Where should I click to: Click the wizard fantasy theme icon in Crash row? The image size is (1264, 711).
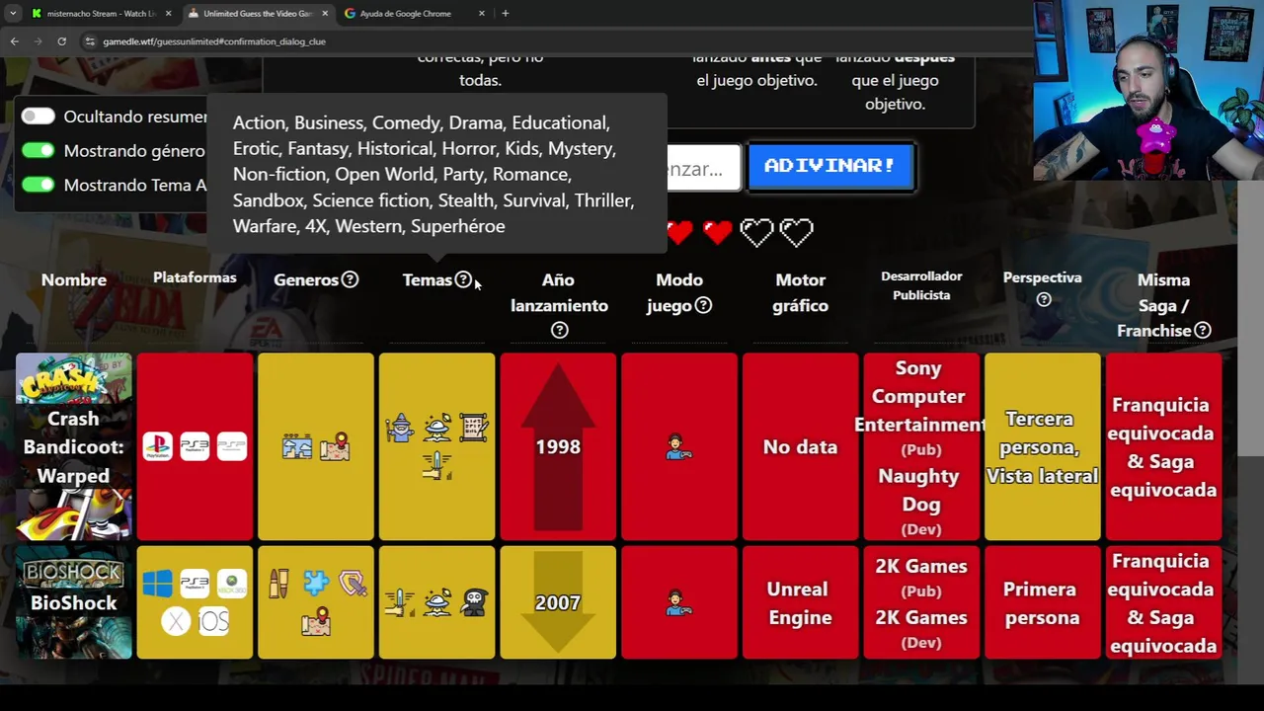pyautogui.click(x=400, y=429)
